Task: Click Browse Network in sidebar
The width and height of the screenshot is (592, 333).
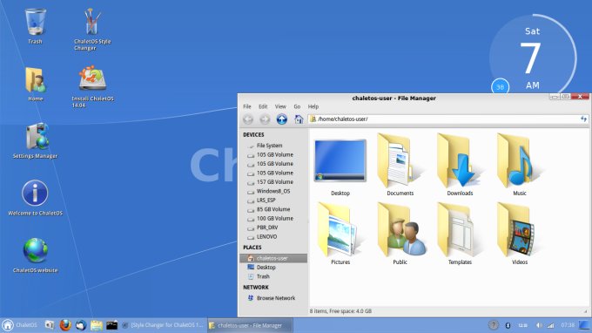Action: tap(273, 298)
